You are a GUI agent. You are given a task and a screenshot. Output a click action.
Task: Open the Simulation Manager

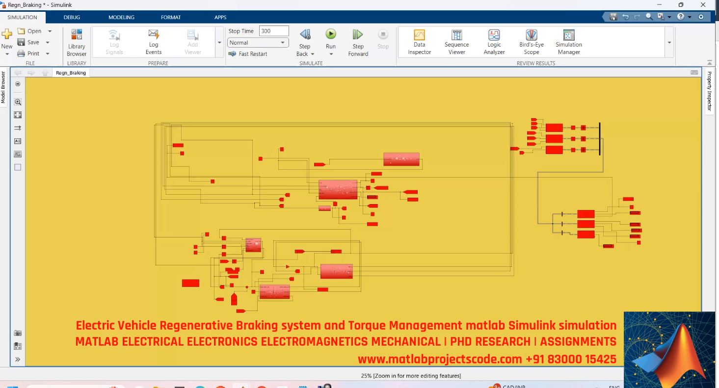[568, 42]
